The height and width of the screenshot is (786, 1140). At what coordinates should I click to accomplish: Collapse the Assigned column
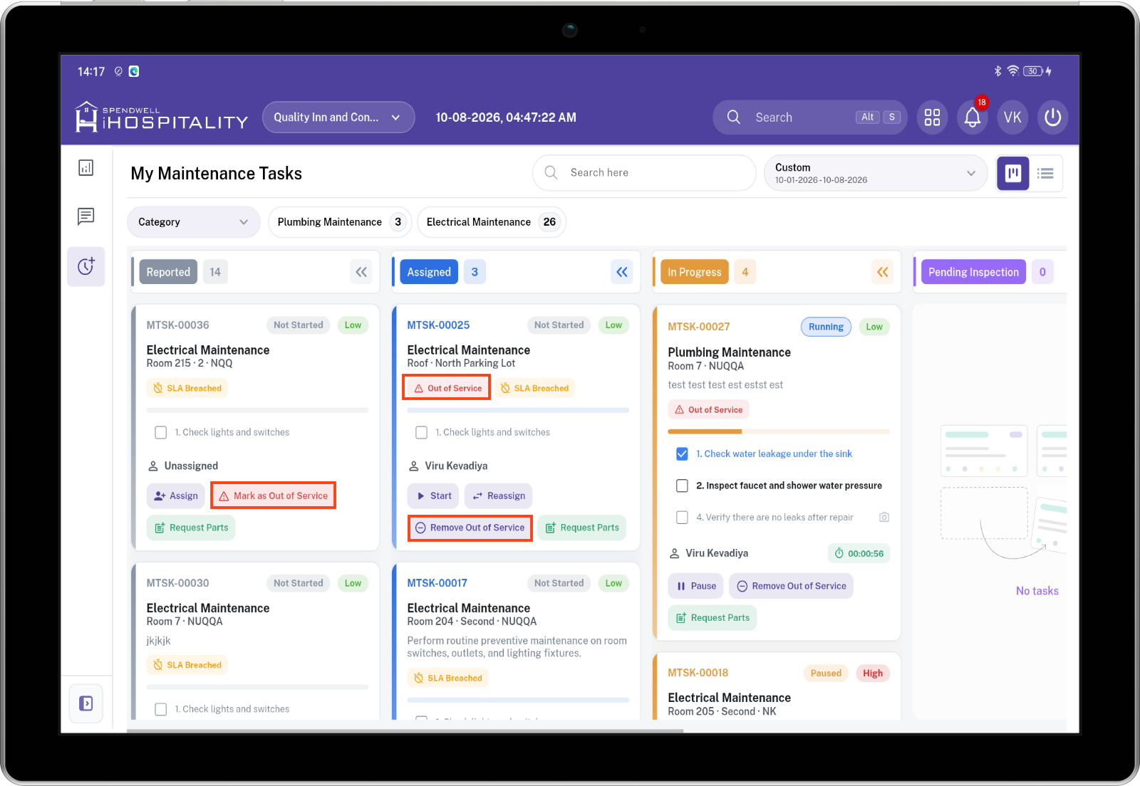tap(622, 272)
